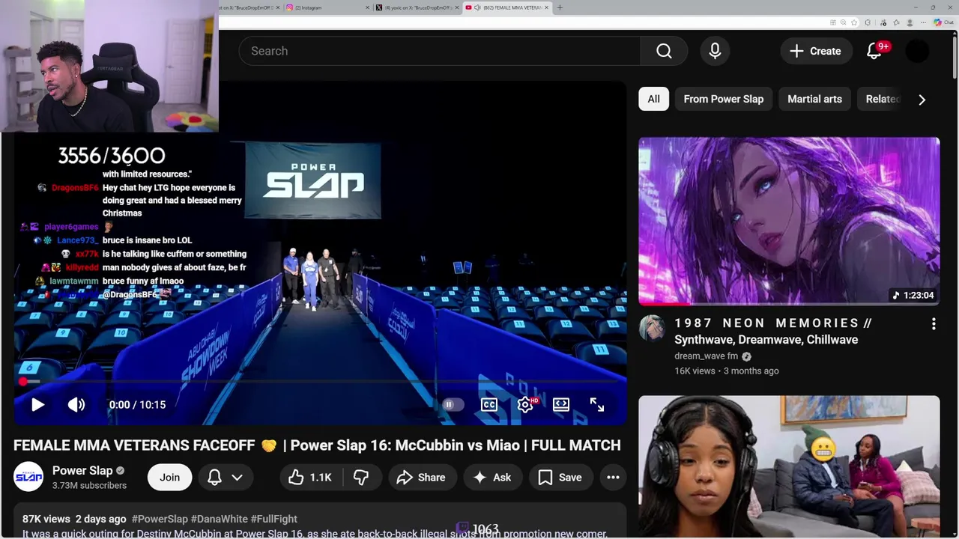Viewport: 959px width, 539px height.
Task: Show more filter chips with the arrow
Action: click(x=922, y=99)
